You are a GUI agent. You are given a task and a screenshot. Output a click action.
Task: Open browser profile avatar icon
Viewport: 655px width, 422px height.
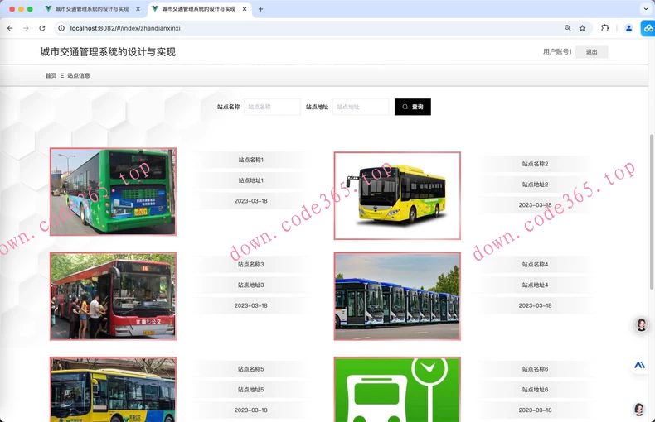tap(628, 28)
